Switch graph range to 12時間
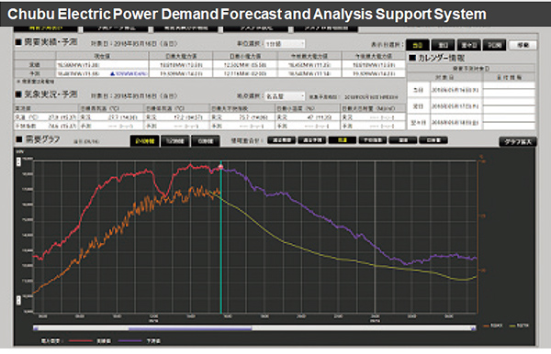The width and height of the screenshot is (551, 354). pyautogui.click(x=175, y=141)
